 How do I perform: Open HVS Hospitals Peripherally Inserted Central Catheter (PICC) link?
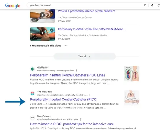coord(64,99)
